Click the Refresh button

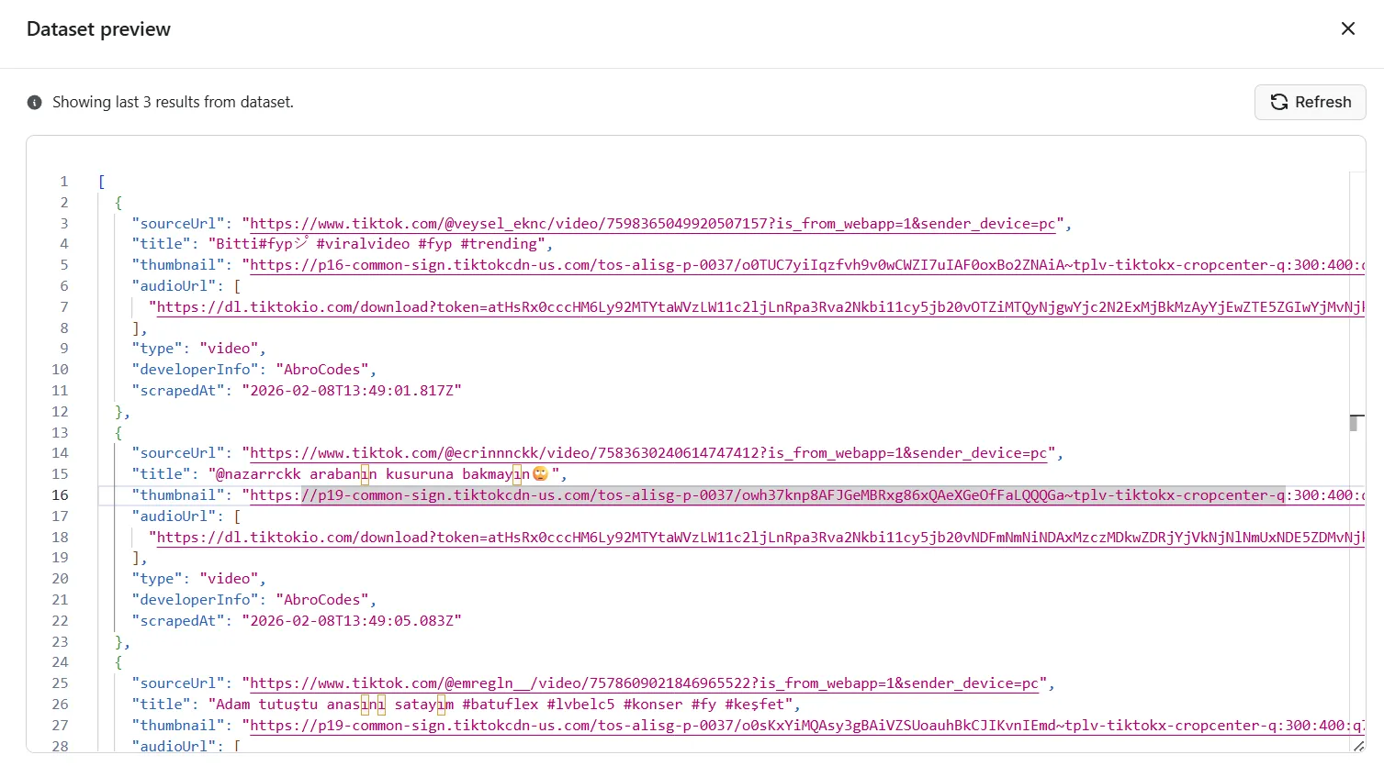1310,102
